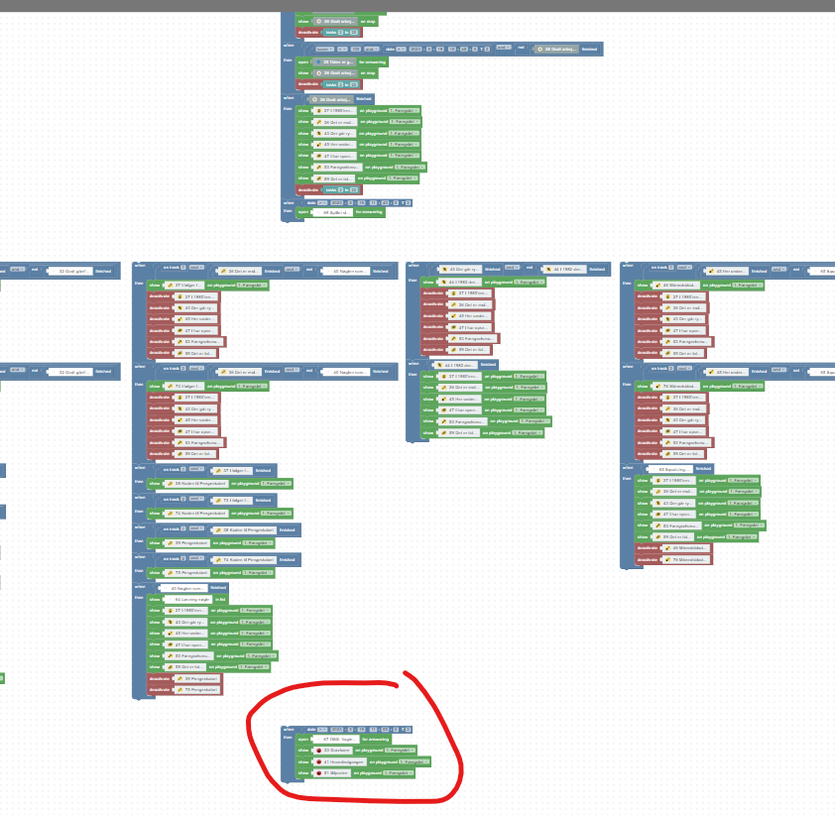
Task: Click icon in deactivate 46 Månedsblad row
Action: (x=667, y=547)
